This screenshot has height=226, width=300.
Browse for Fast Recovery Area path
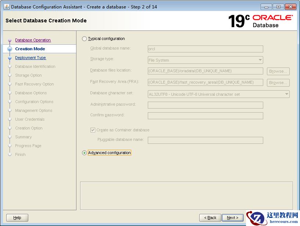pos(278,83)
